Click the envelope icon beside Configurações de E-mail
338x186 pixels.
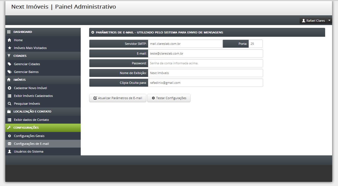pyautogui.click(x=9, y=144)
